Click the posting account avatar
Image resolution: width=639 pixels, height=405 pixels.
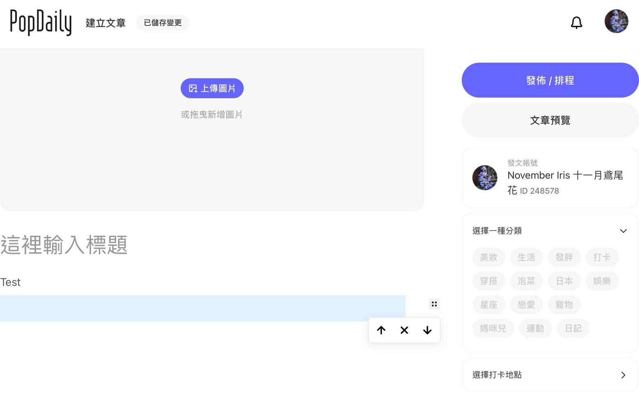484,178
